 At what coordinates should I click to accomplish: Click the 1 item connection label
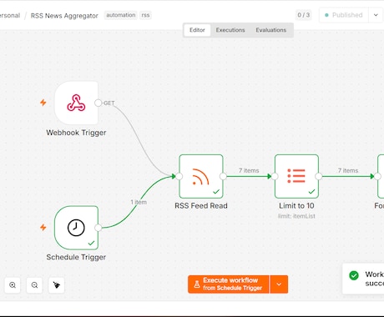[x=139, y=202]
